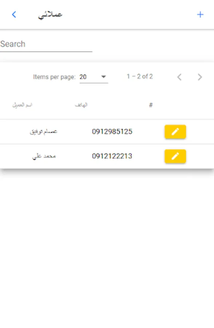Select the row with phone 0912122213

tap(107, 156)
